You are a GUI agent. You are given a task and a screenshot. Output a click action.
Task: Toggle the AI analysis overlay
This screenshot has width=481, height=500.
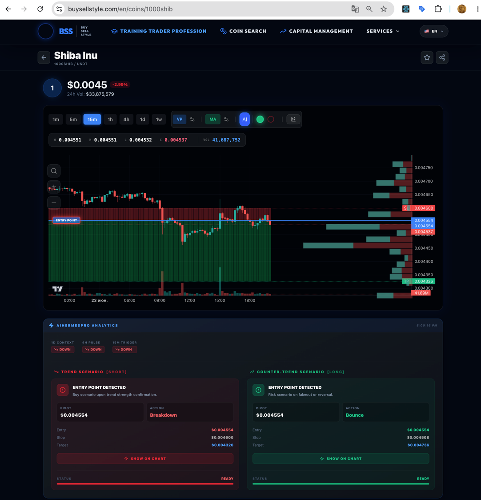(x=245, y=119)
